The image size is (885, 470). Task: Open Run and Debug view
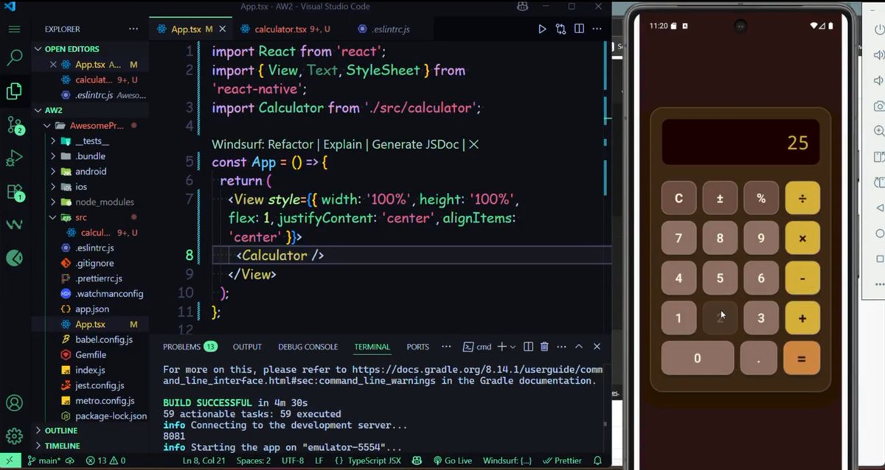click(x=14, y=158)
